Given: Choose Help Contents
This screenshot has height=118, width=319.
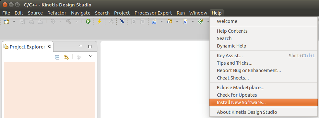Looking at the screenshot, I should [x=264, y=31].
